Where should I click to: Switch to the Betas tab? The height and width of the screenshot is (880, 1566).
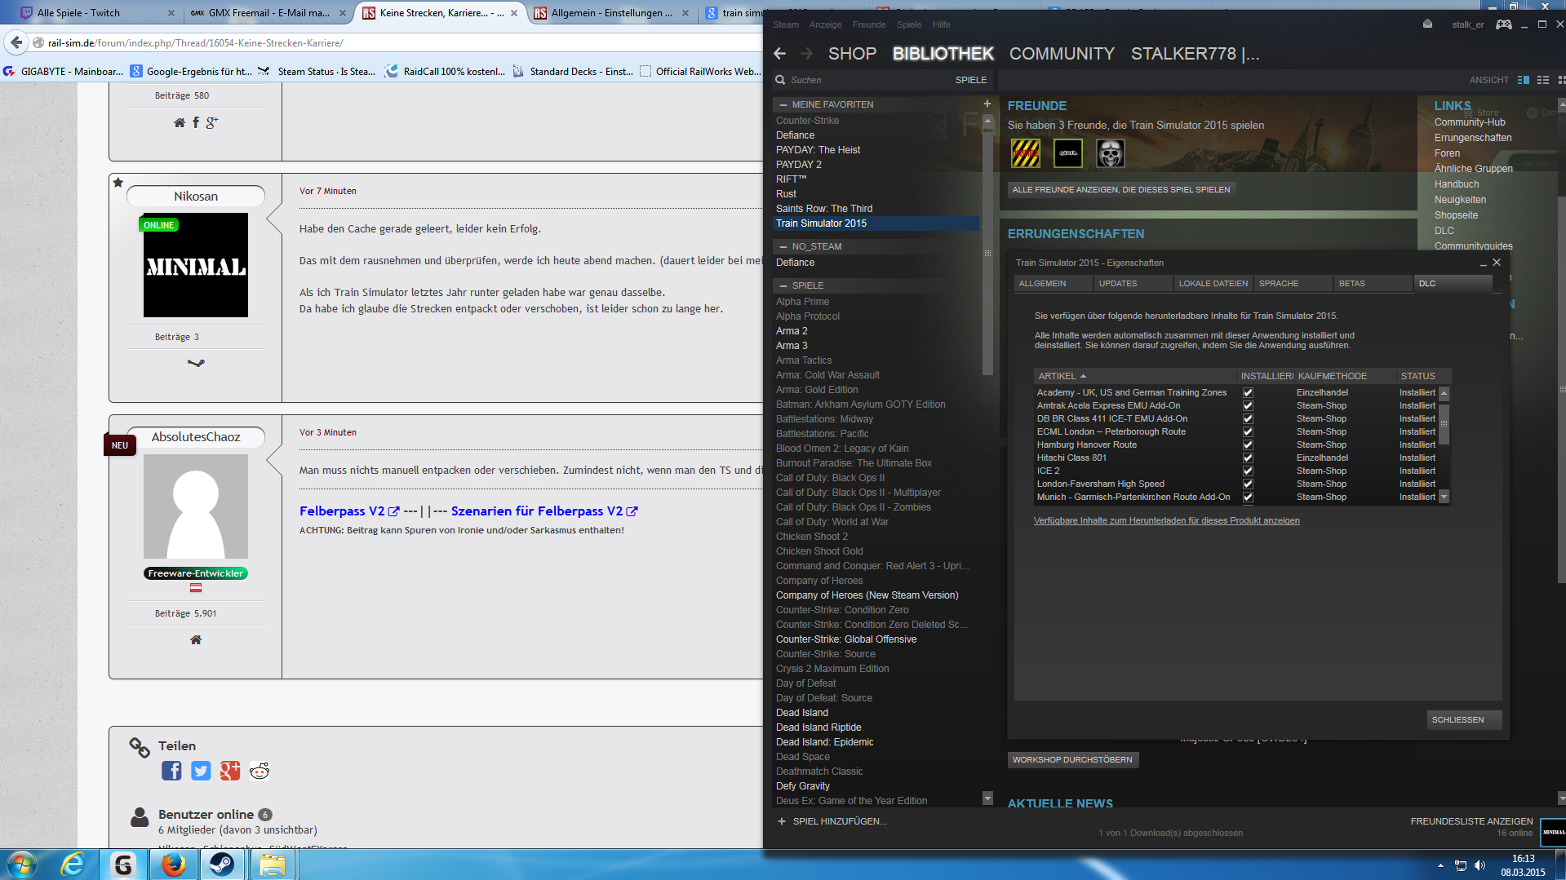pyautogui.click(x=1373, y=283)
